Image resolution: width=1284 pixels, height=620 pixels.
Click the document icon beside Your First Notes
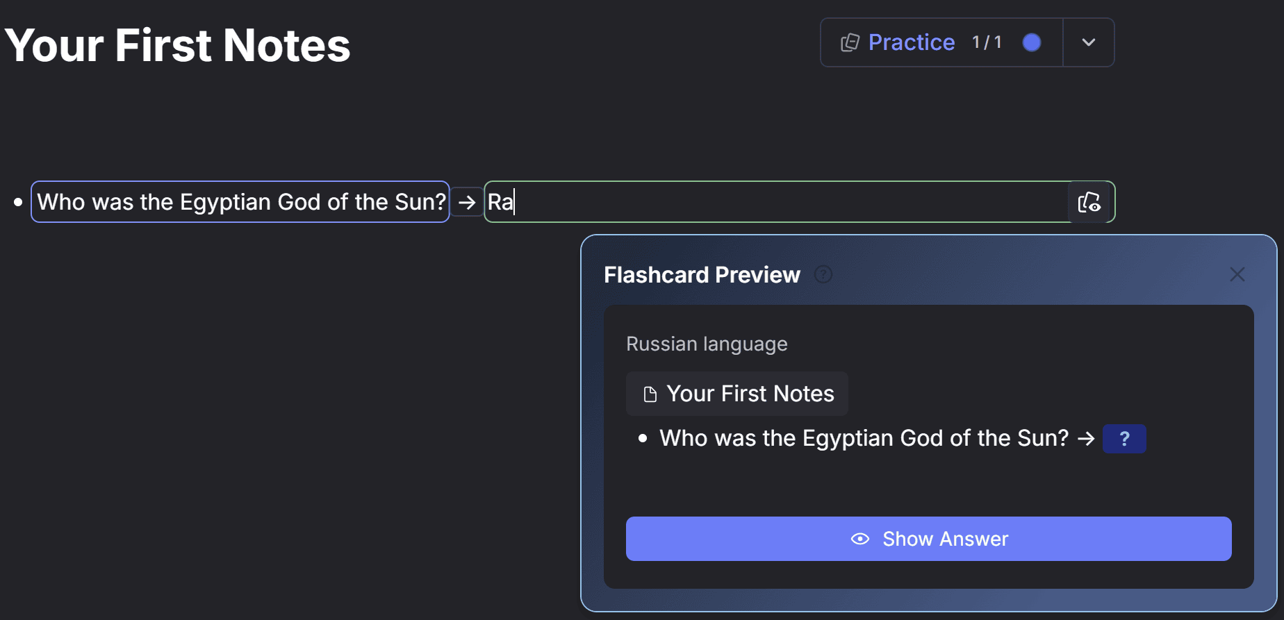tap(650, 394)
